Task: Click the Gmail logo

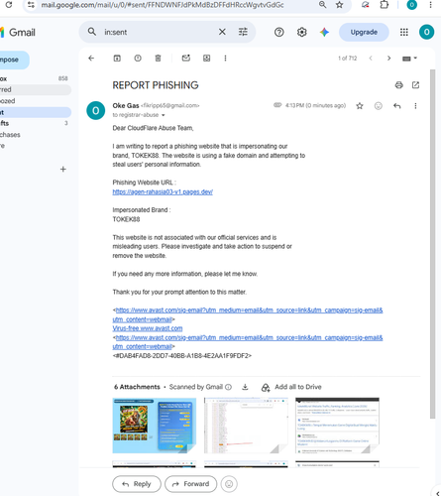Action: (18, 33)
